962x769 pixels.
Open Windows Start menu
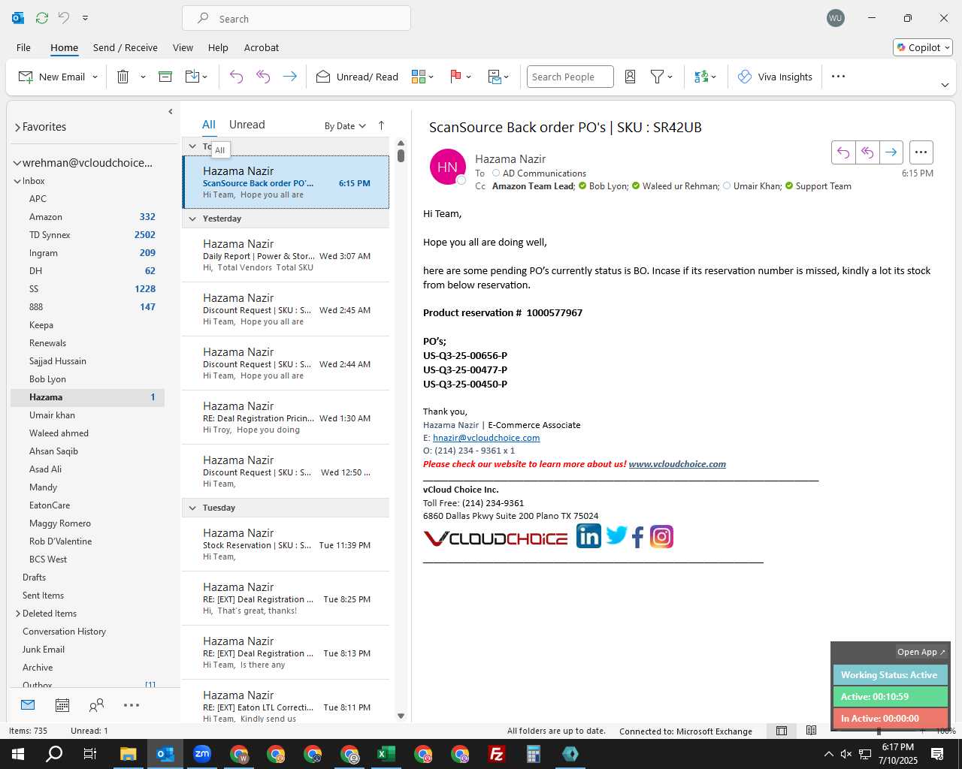[18, 754]
